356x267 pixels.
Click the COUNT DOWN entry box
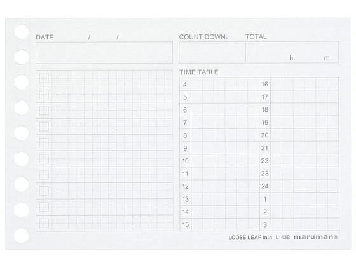(x=212, y=52)
